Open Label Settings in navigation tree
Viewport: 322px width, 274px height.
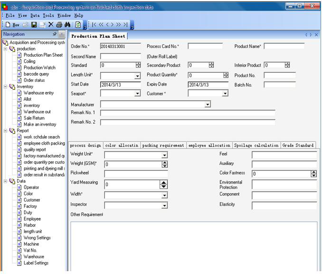(36, 263)
